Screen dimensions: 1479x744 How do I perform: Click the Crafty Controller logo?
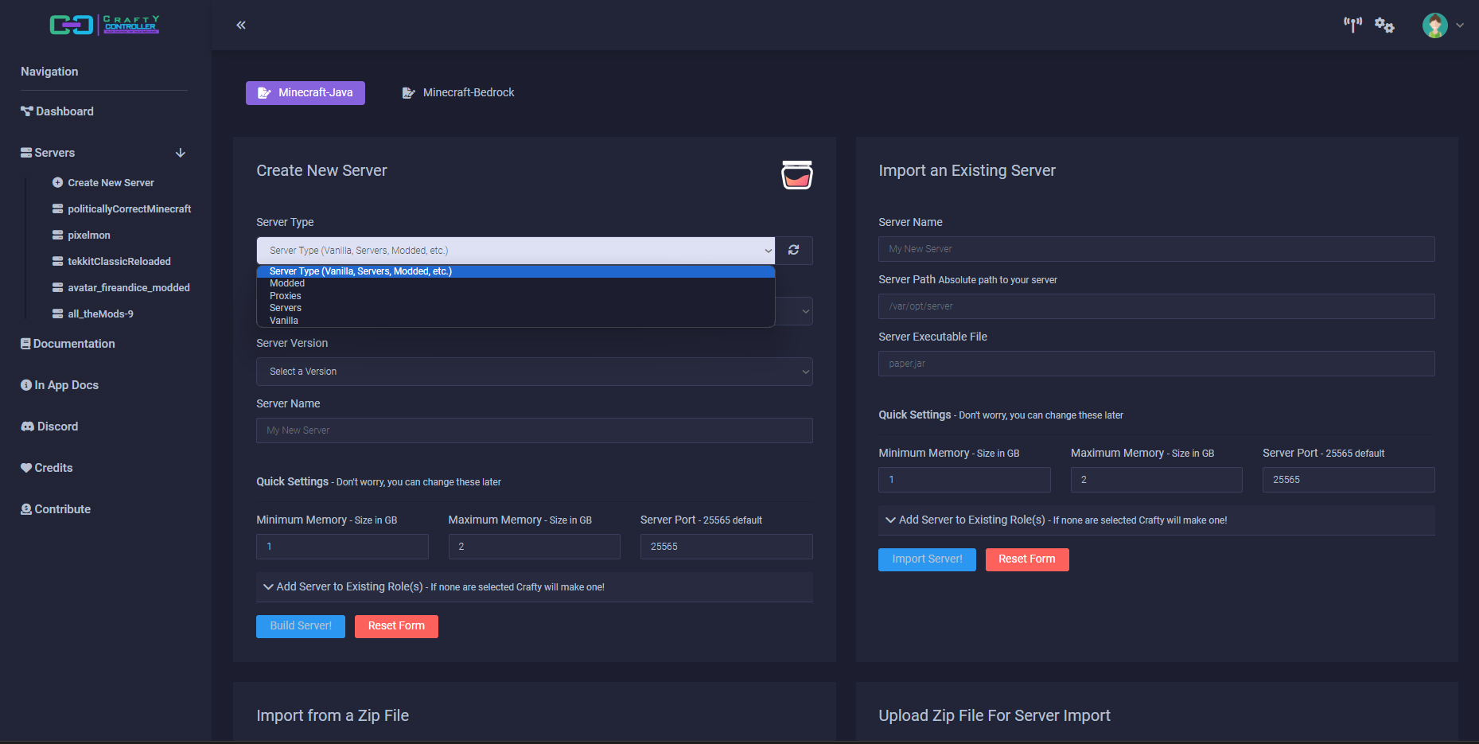click(104, 25)
